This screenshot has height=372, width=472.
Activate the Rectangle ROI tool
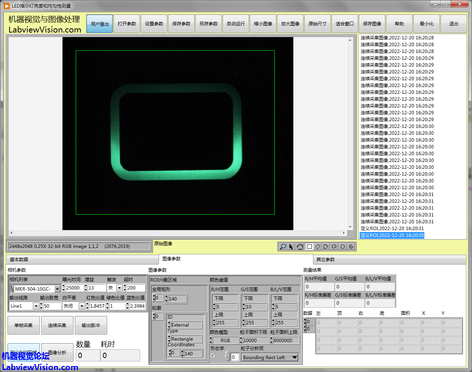pyautogui.click(x=309, y=246)
